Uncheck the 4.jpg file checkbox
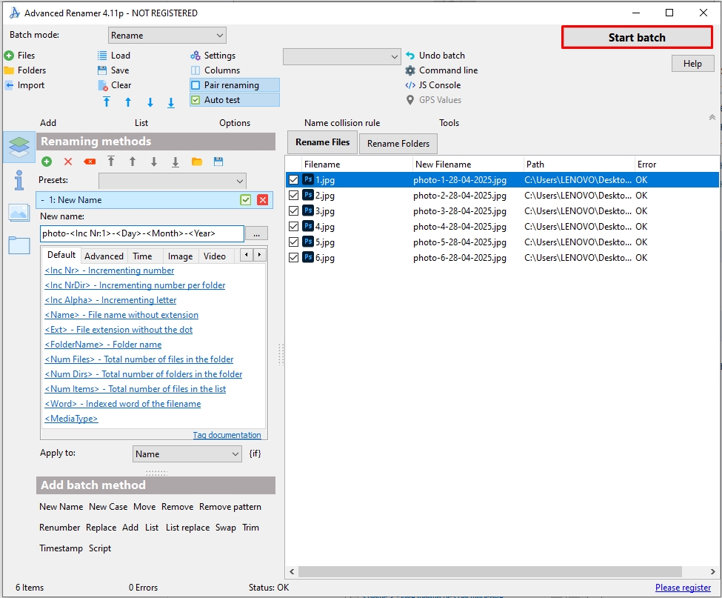The width and height of the screenshot is (722, 598). (293, 226)
